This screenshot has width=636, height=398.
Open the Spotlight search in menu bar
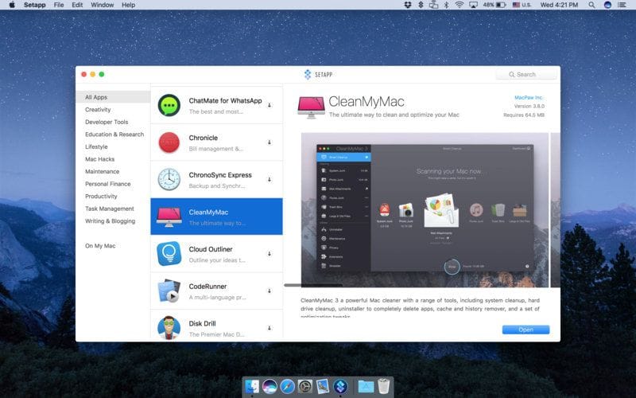(591, 5)
